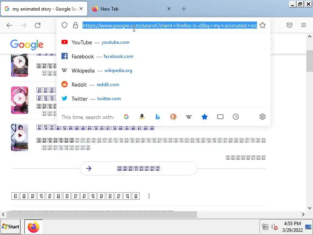The width and height of the screenshot is (313, 235).
Task: Close the New Tab tab
Action: coord(169,9)
